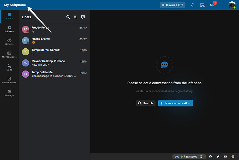
Task: Open the user profile avatar
Action: coord(232,5)
